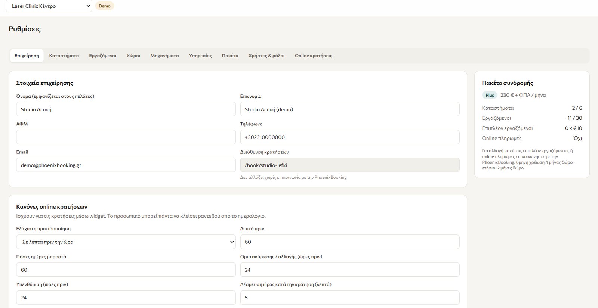Open the Πακέτα tab
The width and height of the screenshot is (598, 308).
pyautogui.click(x=230, y=56)
